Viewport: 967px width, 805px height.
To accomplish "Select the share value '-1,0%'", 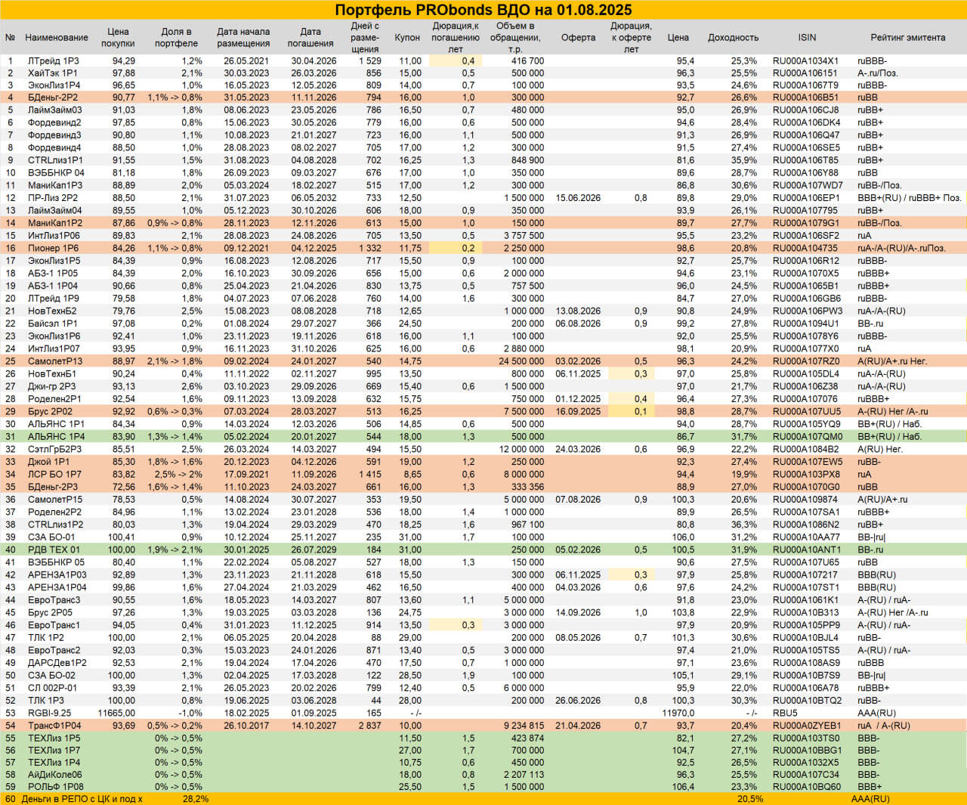I will pyautogui.click(x=190, y=713).
